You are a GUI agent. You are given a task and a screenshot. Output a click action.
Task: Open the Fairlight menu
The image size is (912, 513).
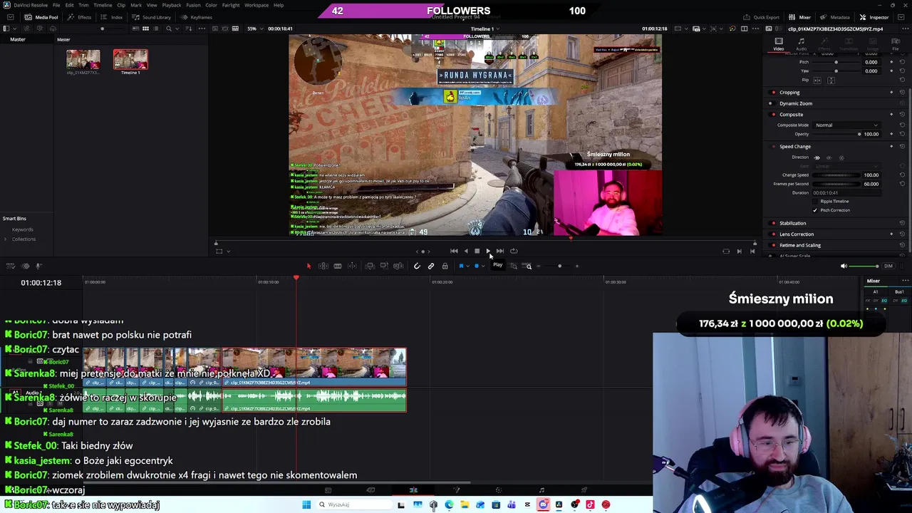click(231, 5)
